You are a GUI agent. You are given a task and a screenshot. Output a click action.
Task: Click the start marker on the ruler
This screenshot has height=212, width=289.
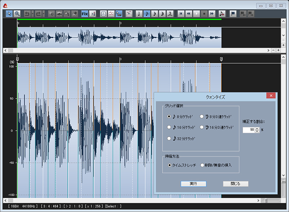click(18, 59)
